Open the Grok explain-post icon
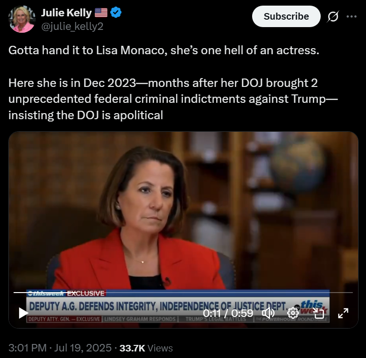The width and height of the screenshot is (366, 358). 333,17
